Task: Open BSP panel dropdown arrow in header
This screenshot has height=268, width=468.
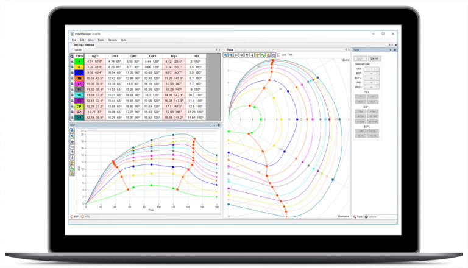Action: point(214,125)
